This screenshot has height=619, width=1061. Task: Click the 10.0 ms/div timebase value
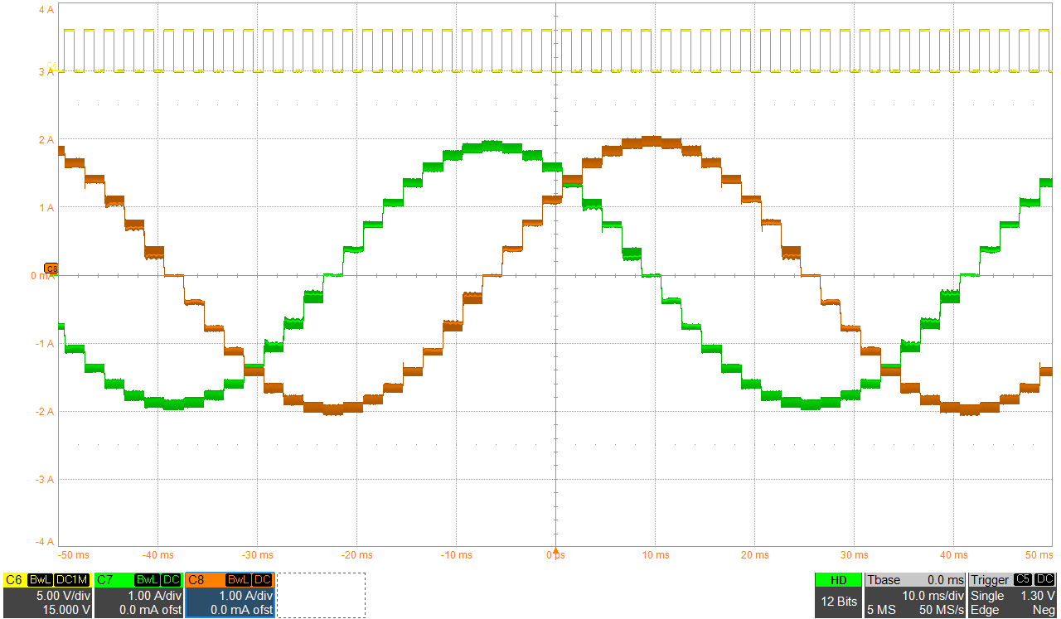point(933,596)
